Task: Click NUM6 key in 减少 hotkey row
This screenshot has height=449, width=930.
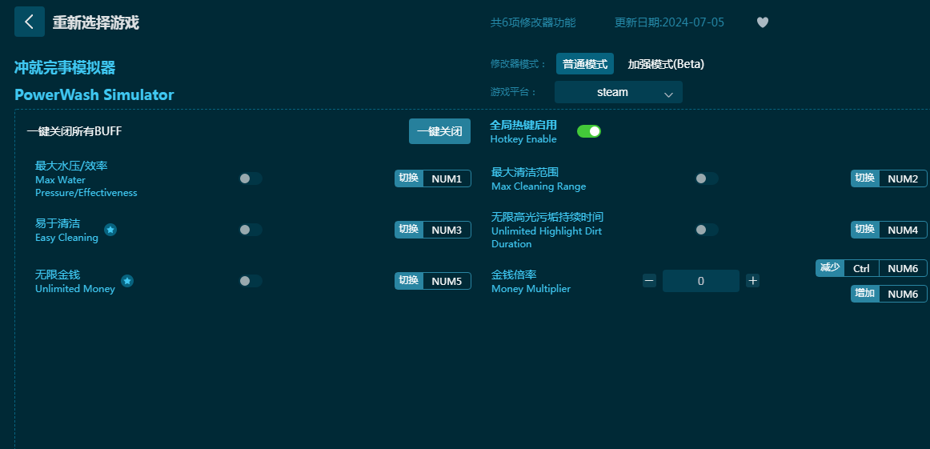Action: (x=903, y=268)
